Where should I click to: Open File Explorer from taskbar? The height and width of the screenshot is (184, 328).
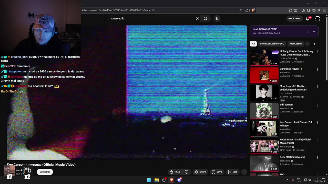[x=157, y=180]
